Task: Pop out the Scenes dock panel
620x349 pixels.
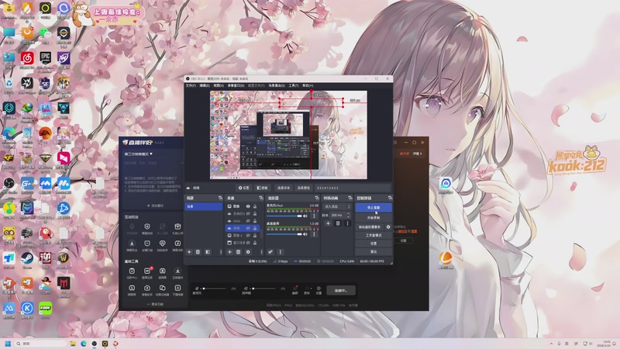Action: coord(220,198)
